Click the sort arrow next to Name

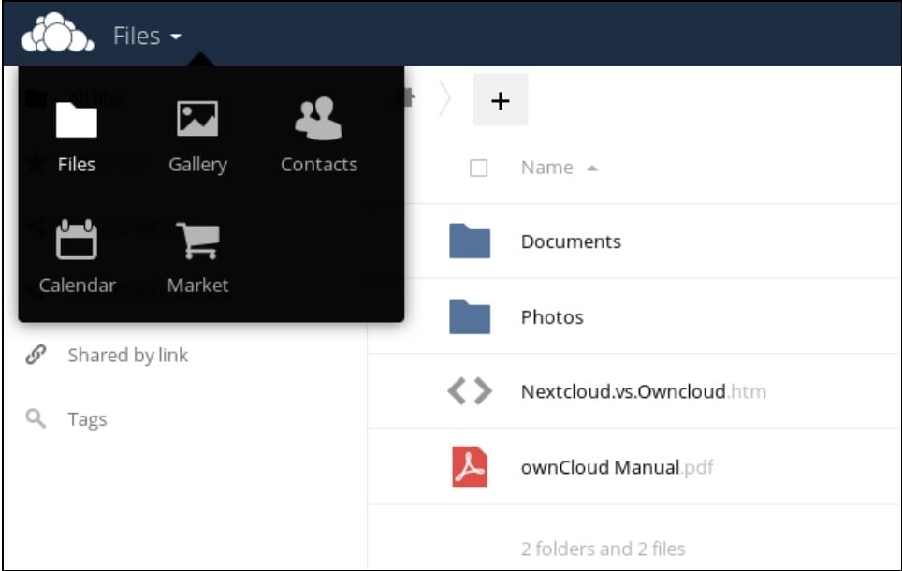coord(592,168)
